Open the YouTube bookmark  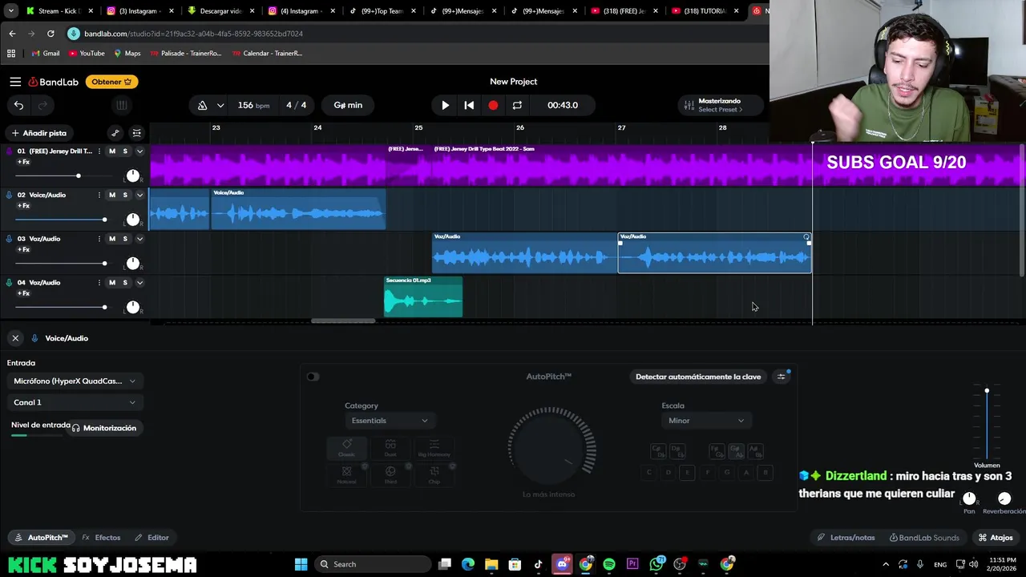pos(87,54)
